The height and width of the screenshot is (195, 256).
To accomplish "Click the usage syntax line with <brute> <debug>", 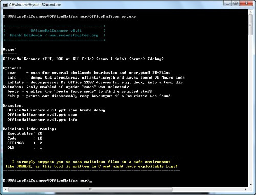I will click(x=83, y=59).
